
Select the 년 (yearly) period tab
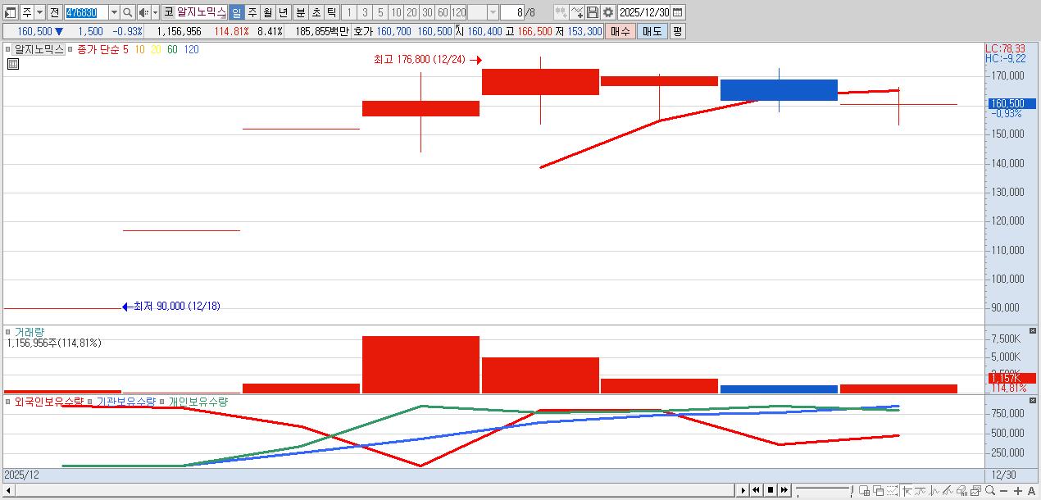283,12
